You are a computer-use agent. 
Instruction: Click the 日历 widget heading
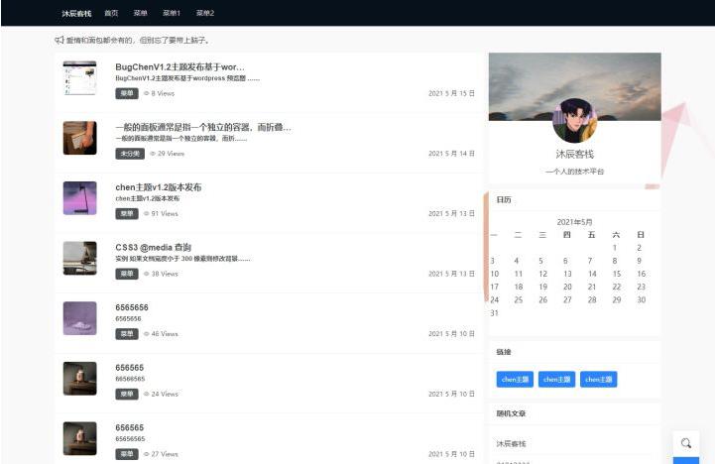(x=504, y=199)
